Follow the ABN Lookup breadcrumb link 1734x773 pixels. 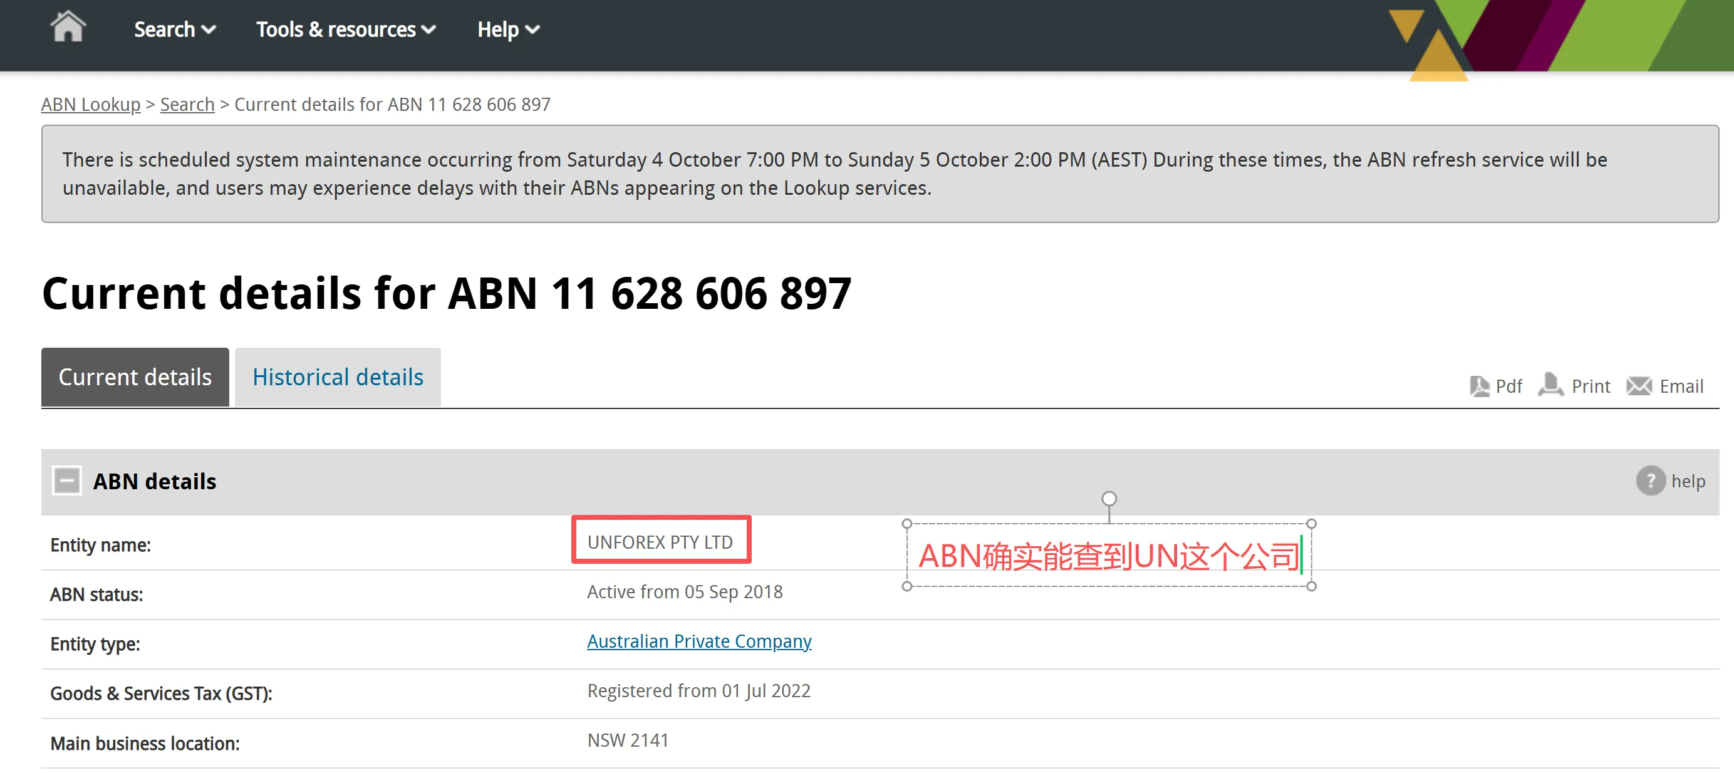click(x=91, y=105)
